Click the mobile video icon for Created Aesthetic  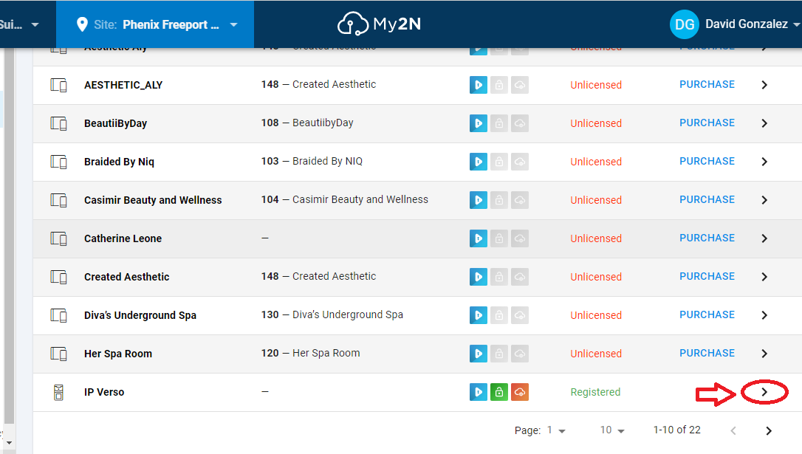coord(479,277)
